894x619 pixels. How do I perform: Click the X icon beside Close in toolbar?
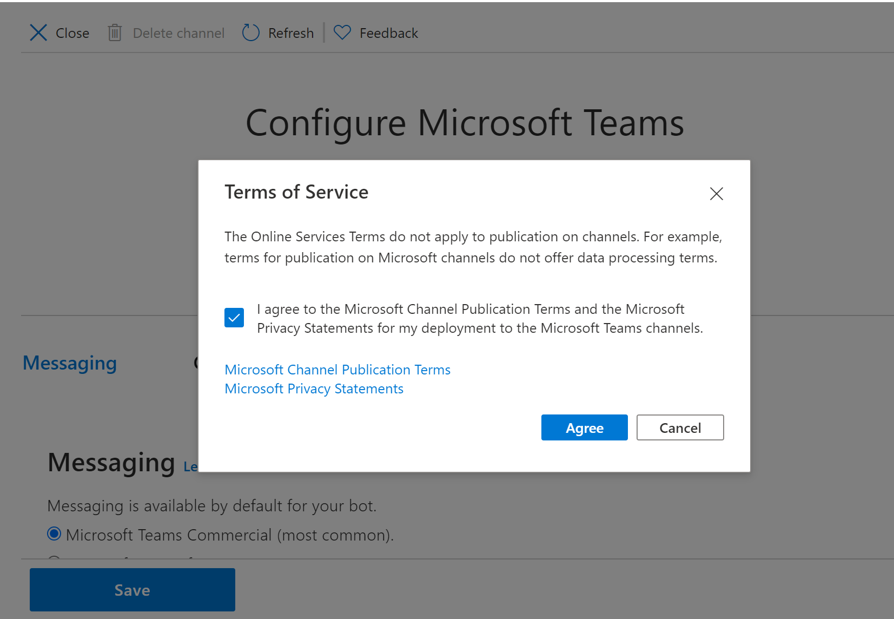(38, 33)
